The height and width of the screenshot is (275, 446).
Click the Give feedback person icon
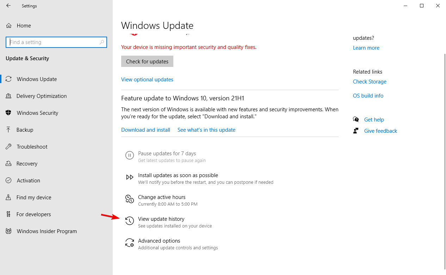[356, 131]
